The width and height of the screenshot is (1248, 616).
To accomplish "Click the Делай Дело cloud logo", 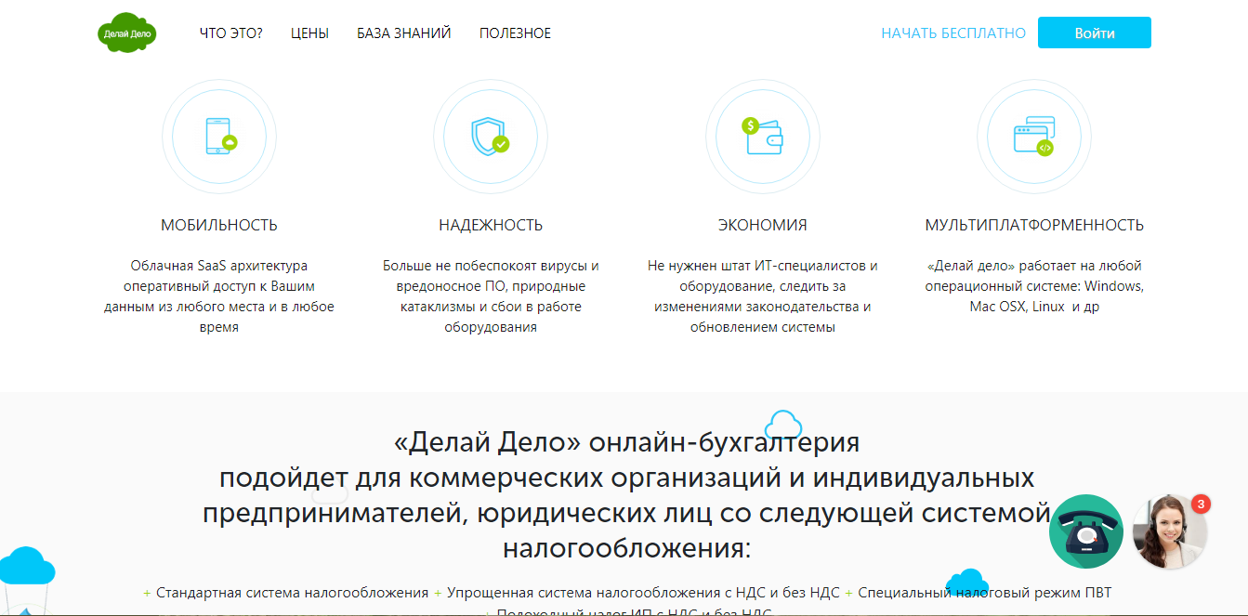I will (x=126, y=33).
